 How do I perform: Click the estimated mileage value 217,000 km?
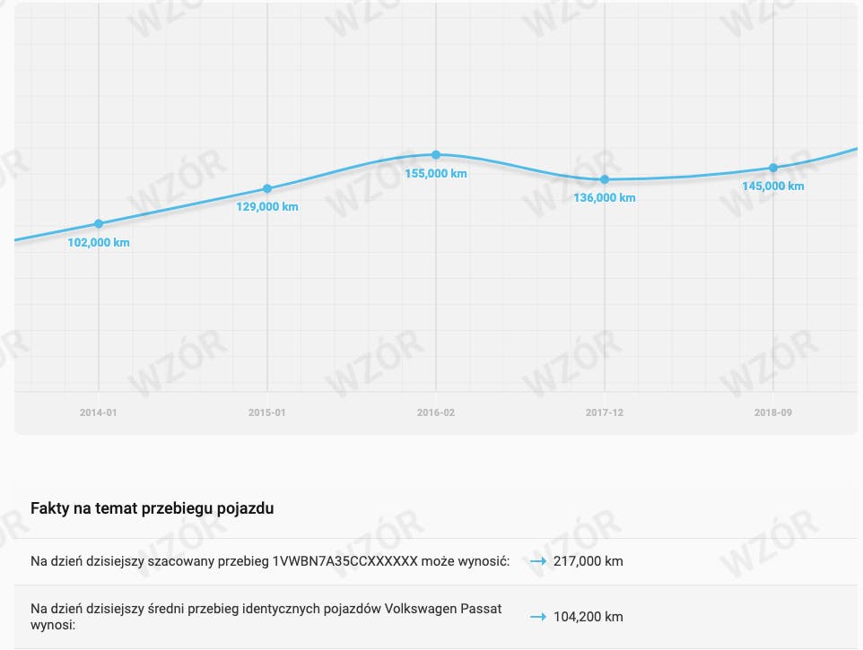point(588,561)
